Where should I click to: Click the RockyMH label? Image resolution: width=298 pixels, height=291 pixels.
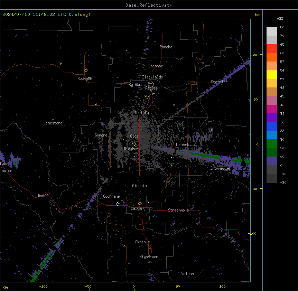85,78
